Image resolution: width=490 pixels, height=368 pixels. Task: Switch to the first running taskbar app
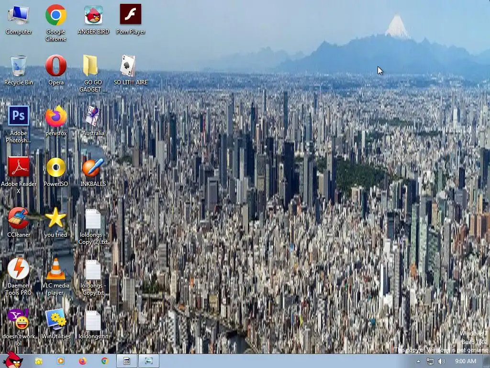126,361
